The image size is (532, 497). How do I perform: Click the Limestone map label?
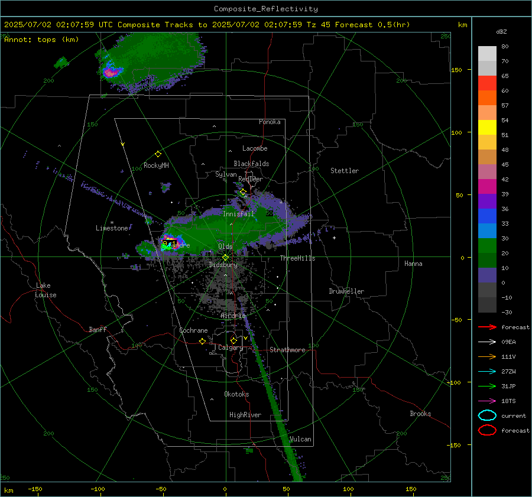click(112, 228)
